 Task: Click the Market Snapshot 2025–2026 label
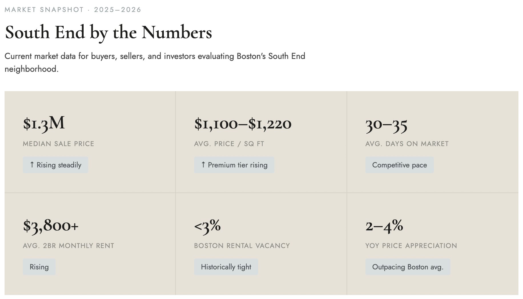73,10
